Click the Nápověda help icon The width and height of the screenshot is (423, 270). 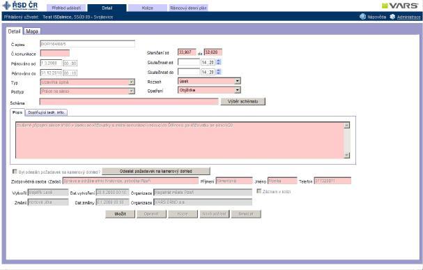click(362, 17)
